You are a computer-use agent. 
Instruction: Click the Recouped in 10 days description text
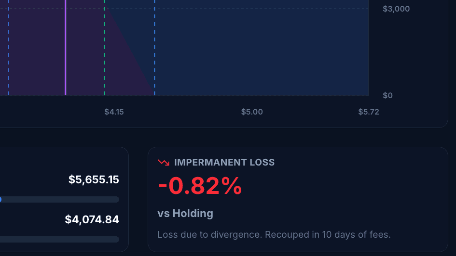pyautogui.click(x=274, y=234)
